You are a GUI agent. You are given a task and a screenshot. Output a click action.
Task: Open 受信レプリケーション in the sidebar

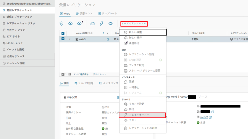click(x=27, y=10)
